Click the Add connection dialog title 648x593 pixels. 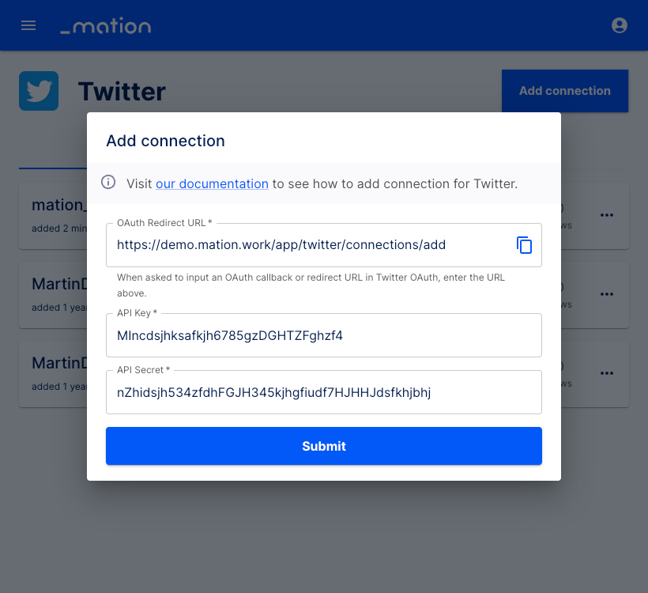165,141
